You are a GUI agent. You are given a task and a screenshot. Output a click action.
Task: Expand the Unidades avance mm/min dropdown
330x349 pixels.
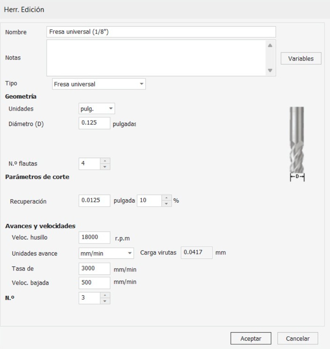tap(106, 253)
